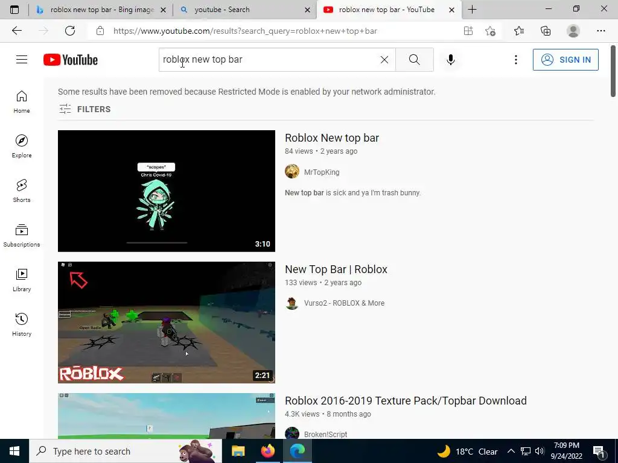Clear the search box with the X
Image resolution: width=618 pixels, height=463 pixels.
click(384, 60)
